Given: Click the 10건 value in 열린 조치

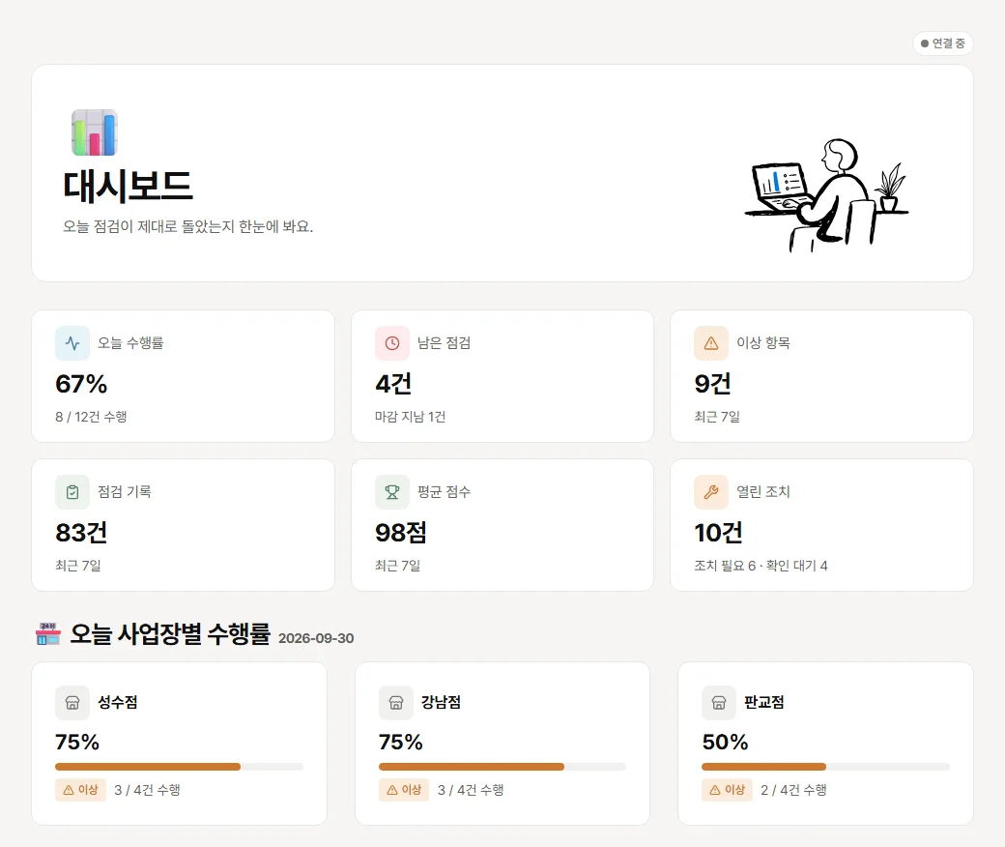Looking at the screenshot, I should pos(719,533).
